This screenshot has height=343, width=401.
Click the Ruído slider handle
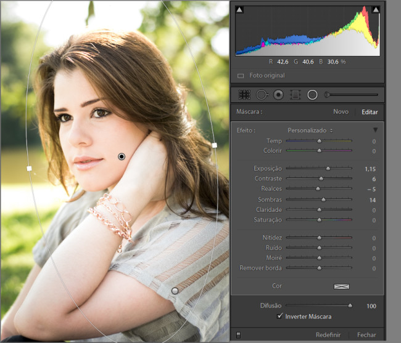[x=319, y=248]
